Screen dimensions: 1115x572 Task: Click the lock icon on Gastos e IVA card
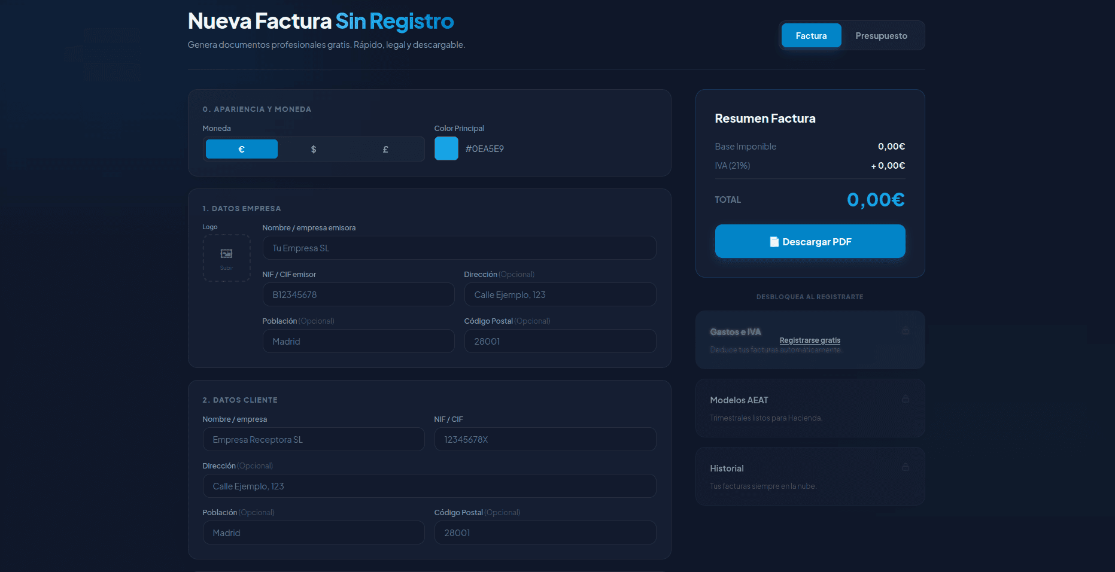point(905,330)
